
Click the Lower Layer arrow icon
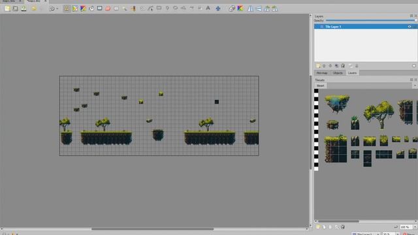tap(330, 66)
